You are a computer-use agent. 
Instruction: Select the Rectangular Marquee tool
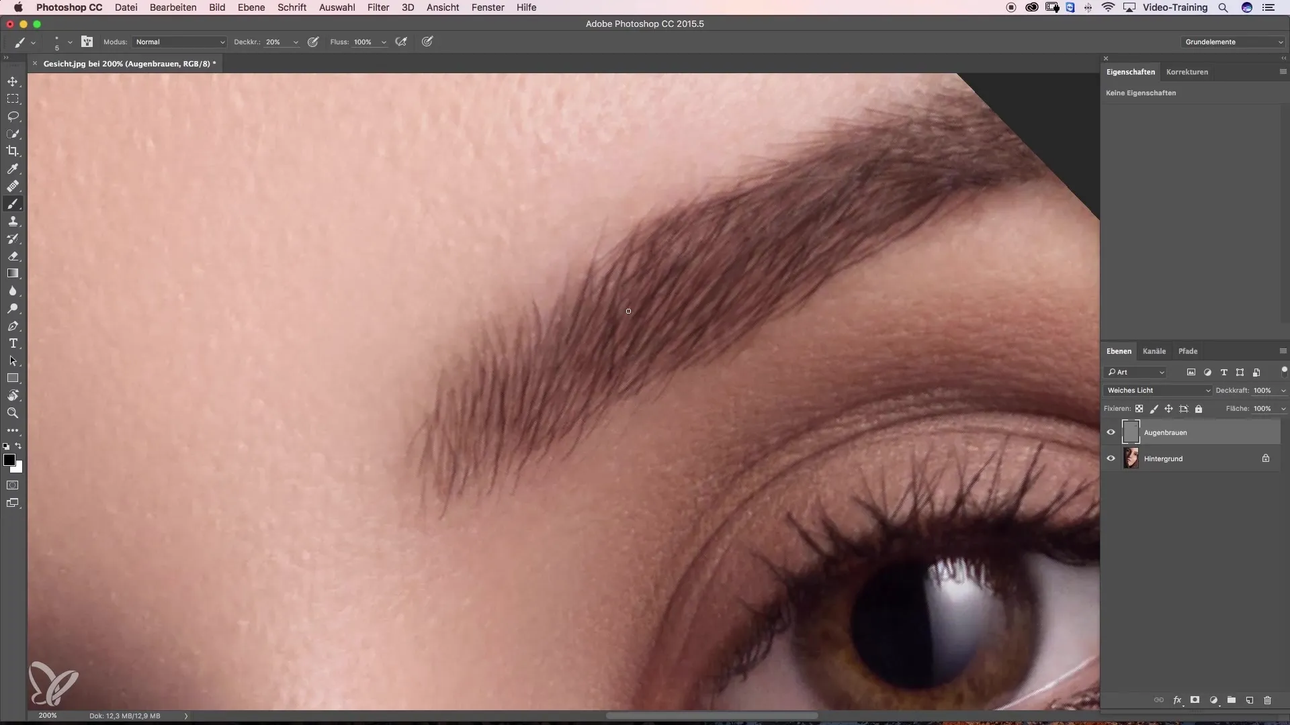point(13,99)
